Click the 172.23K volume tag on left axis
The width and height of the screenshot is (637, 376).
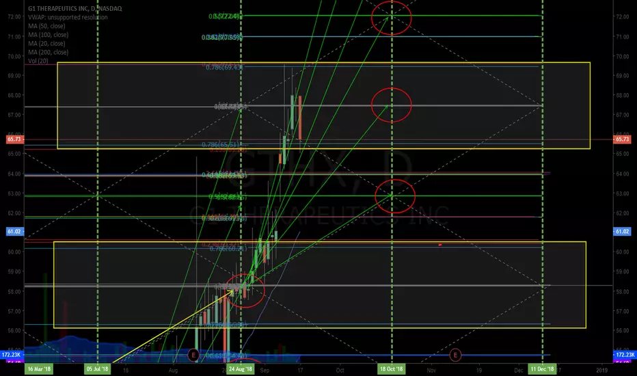(x=12, y=355)
